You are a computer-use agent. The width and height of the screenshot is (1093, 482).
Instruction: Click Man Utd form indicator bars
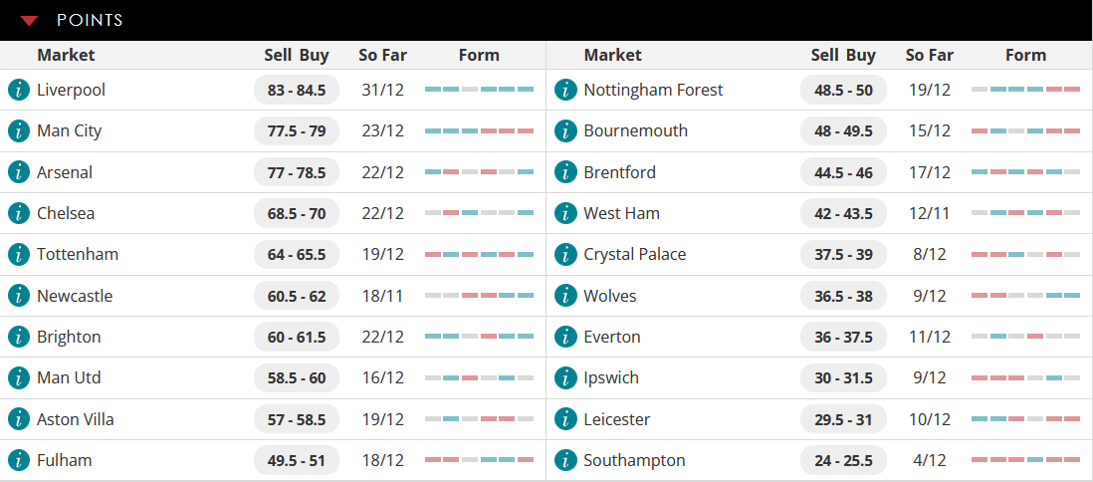479,378
